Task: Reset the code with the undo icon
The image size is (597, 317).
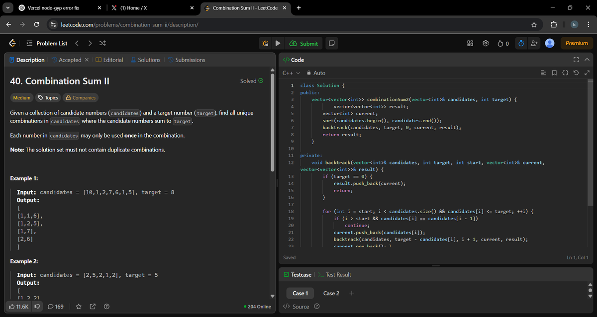Action: (x=577, y=73)
